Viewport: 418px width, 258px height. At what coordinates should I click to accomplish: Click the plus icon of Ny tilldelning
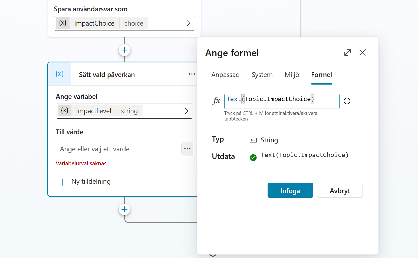click(x=62, y=182)
